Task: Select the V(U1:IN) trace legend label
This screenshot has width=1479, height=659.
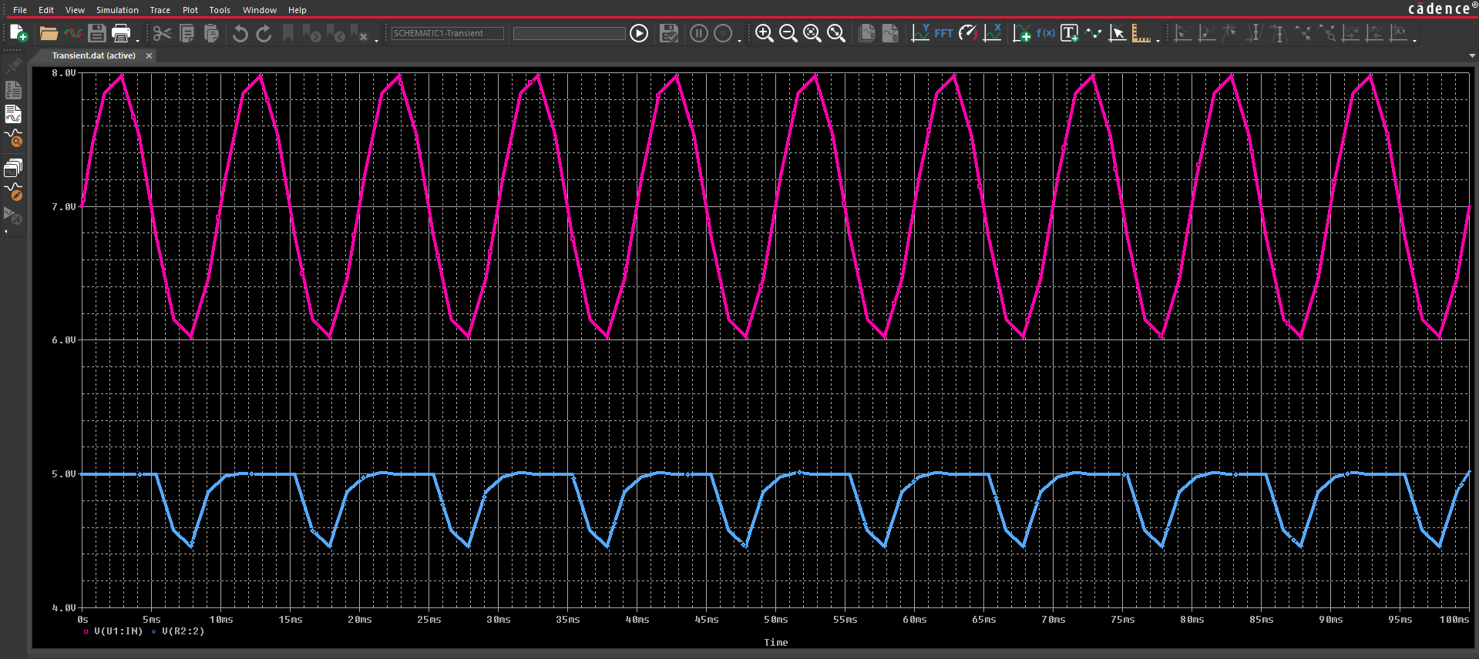Action: [118, 631]
